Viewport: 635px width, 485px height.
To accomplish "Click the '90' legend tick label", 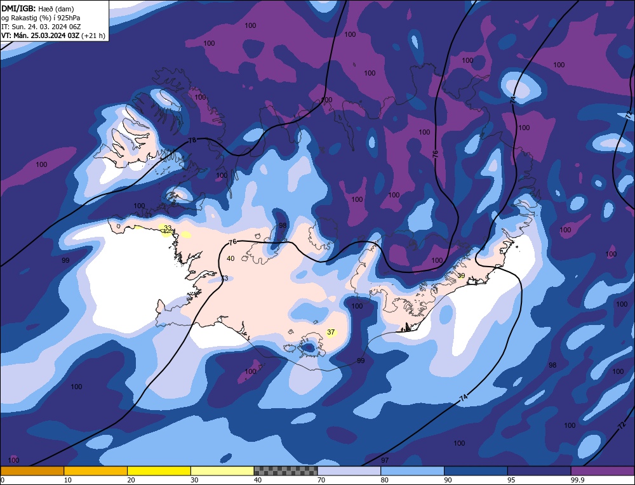I will [x=448, y=480].
